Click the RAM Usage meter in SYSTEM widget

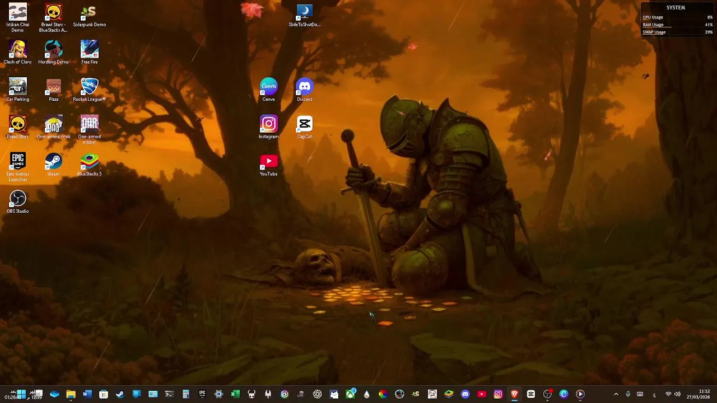pyautogui.click(x=678, y=25)
